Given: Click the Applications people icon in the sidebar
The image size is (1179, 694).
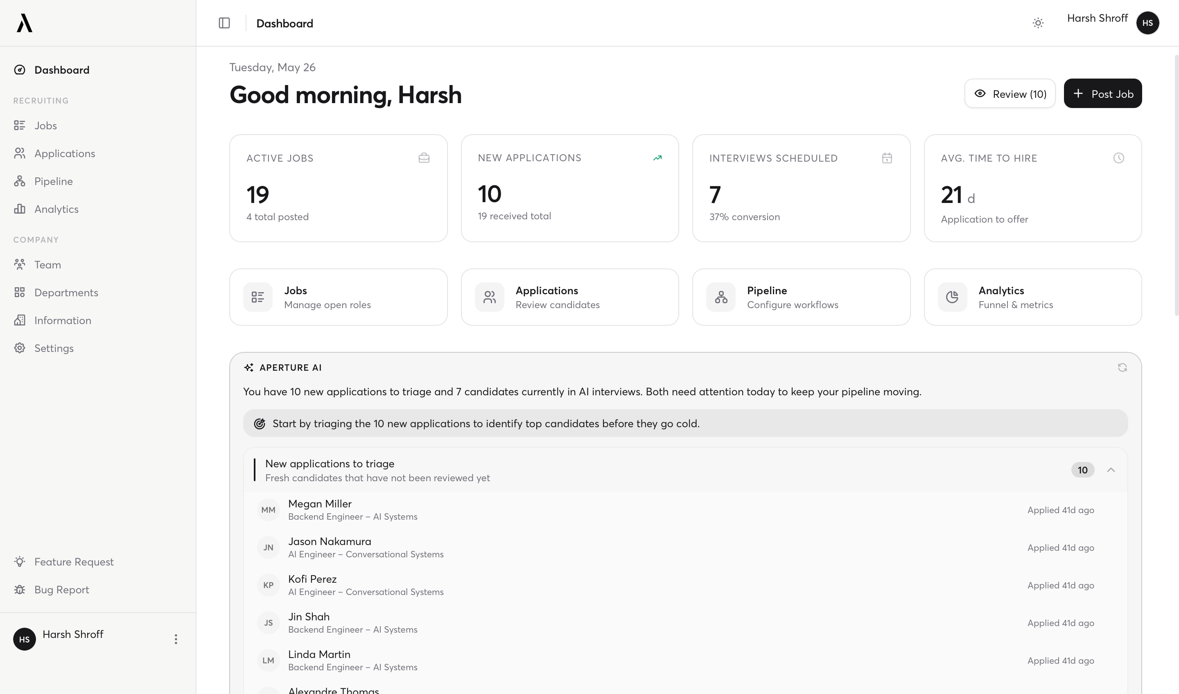Looking at the screenshot, I should click(20, 153).
